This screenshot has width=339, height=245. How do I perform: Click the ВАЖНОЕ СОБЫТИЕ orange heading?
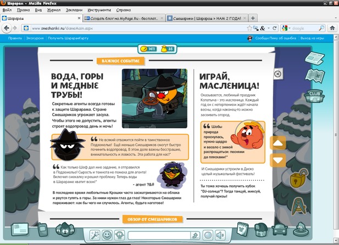tap(120, 61)
